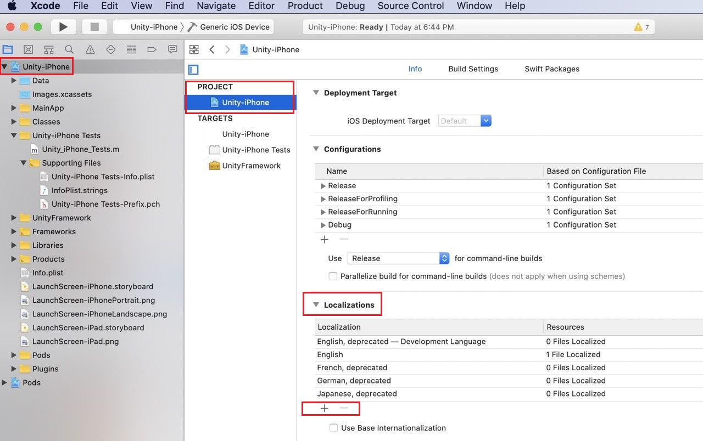Enable Parallelize build for command-line builds
The image size is (703, 441).
click(x=333, y=276)
